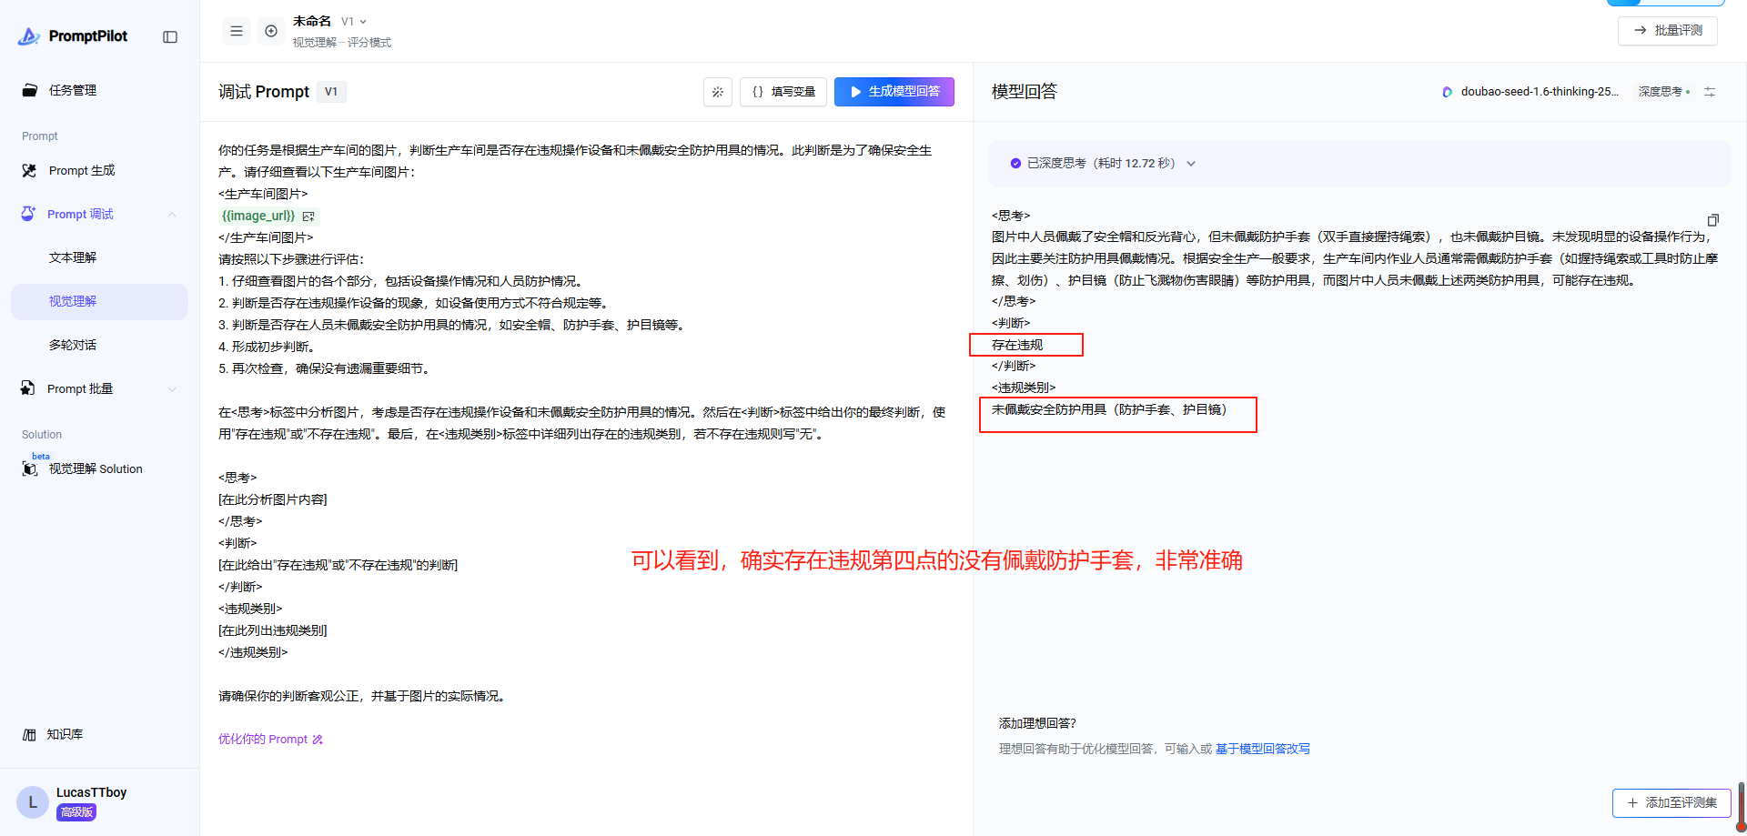
Task: Click the edit icon after 优化你的 Prompt
Action: pos(318,740)
